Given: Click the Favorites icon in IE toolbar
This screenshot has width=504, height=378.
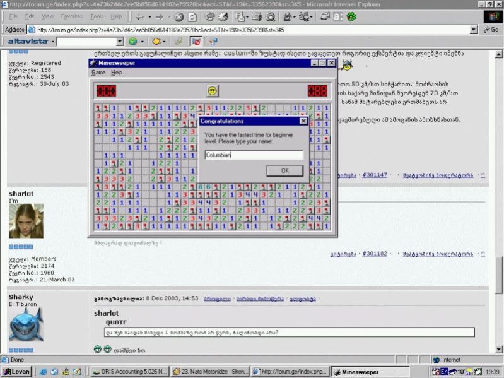Looking at the screenshot, I should click(224, 16).
